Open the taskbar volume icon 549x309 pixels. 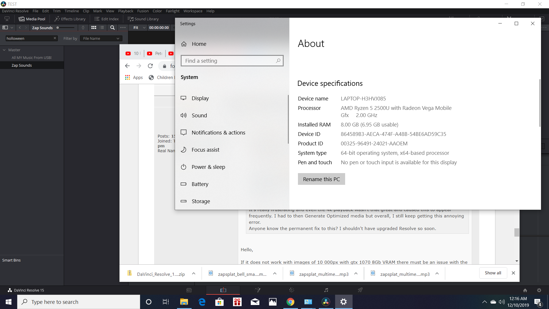(502, 302)
